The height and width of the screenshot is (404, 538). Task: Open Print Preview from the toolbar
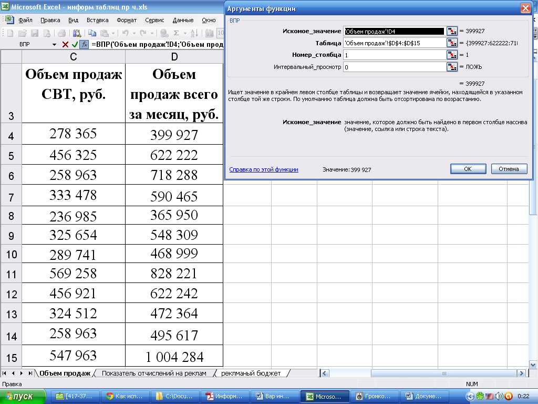coord(77,33)
